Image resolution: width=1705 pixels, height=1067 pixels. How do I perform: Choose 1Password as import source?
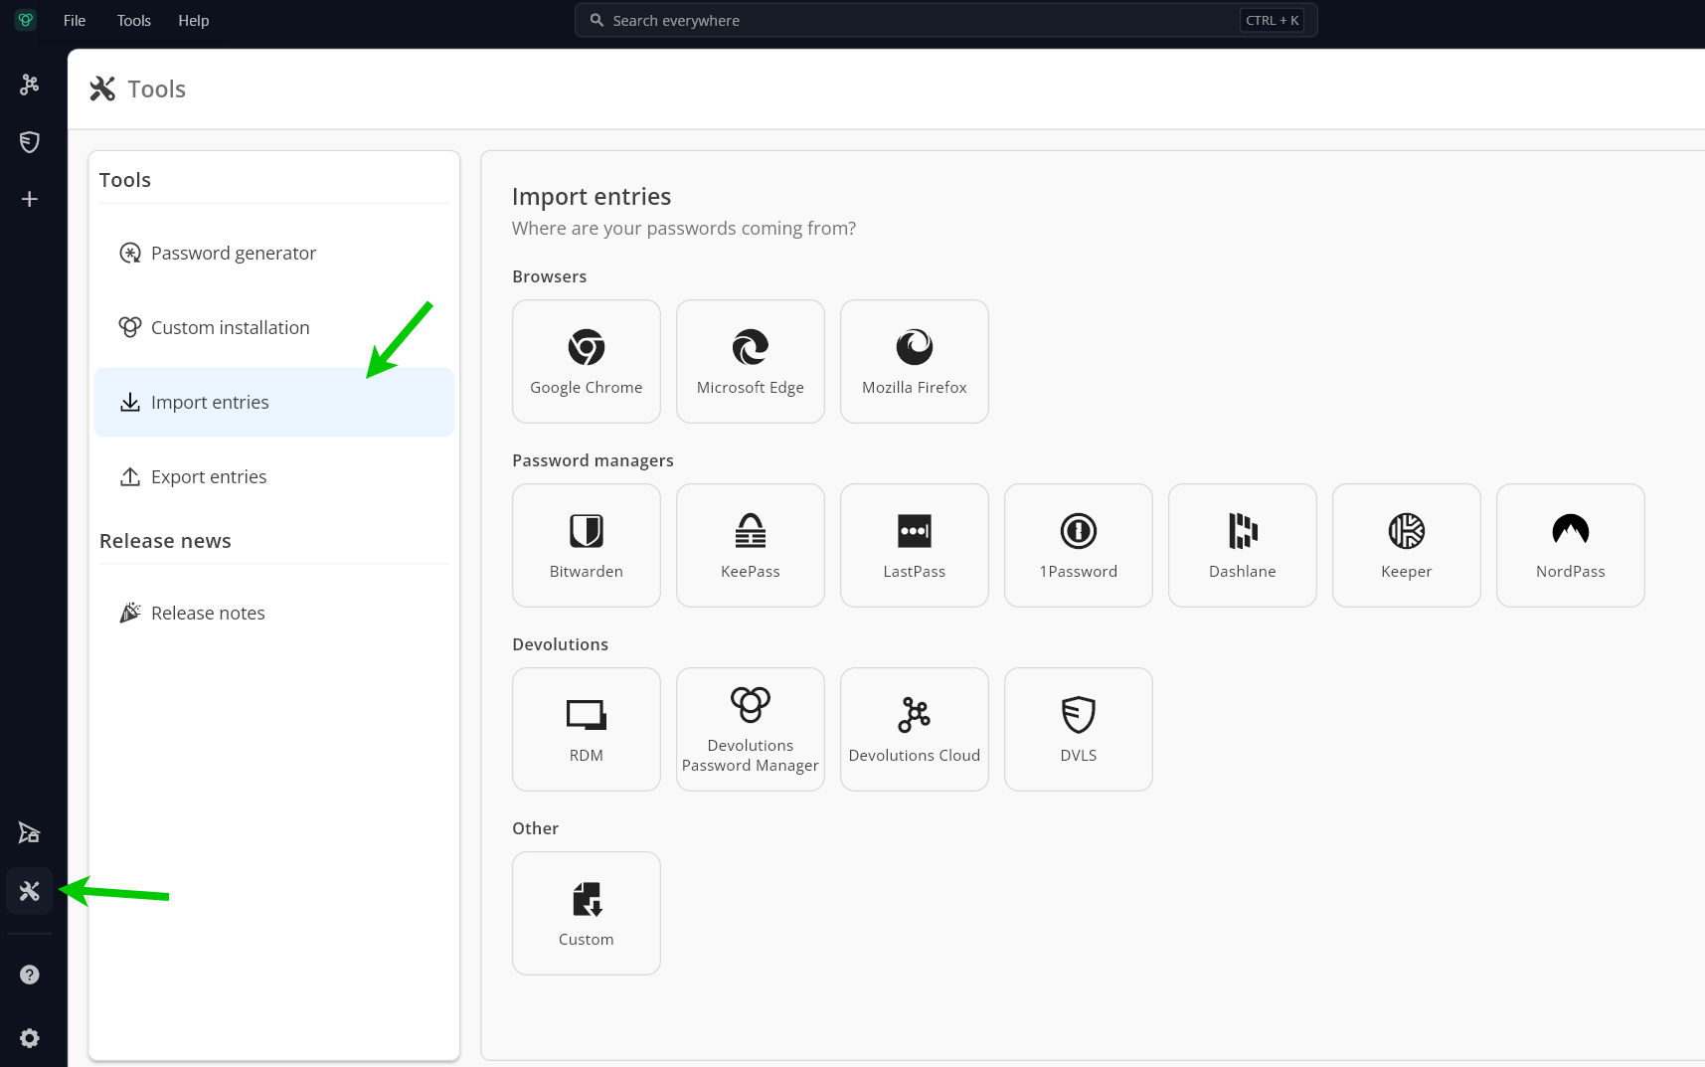pos(1079,546)
